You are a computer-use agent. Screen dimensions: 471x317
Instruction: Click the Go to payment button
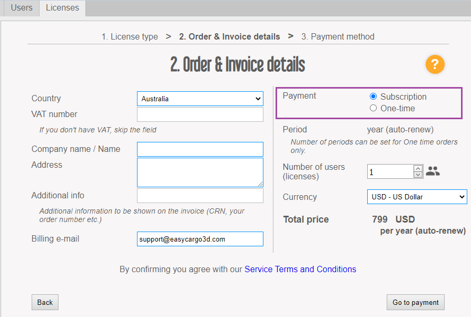[x=415, y=302]
